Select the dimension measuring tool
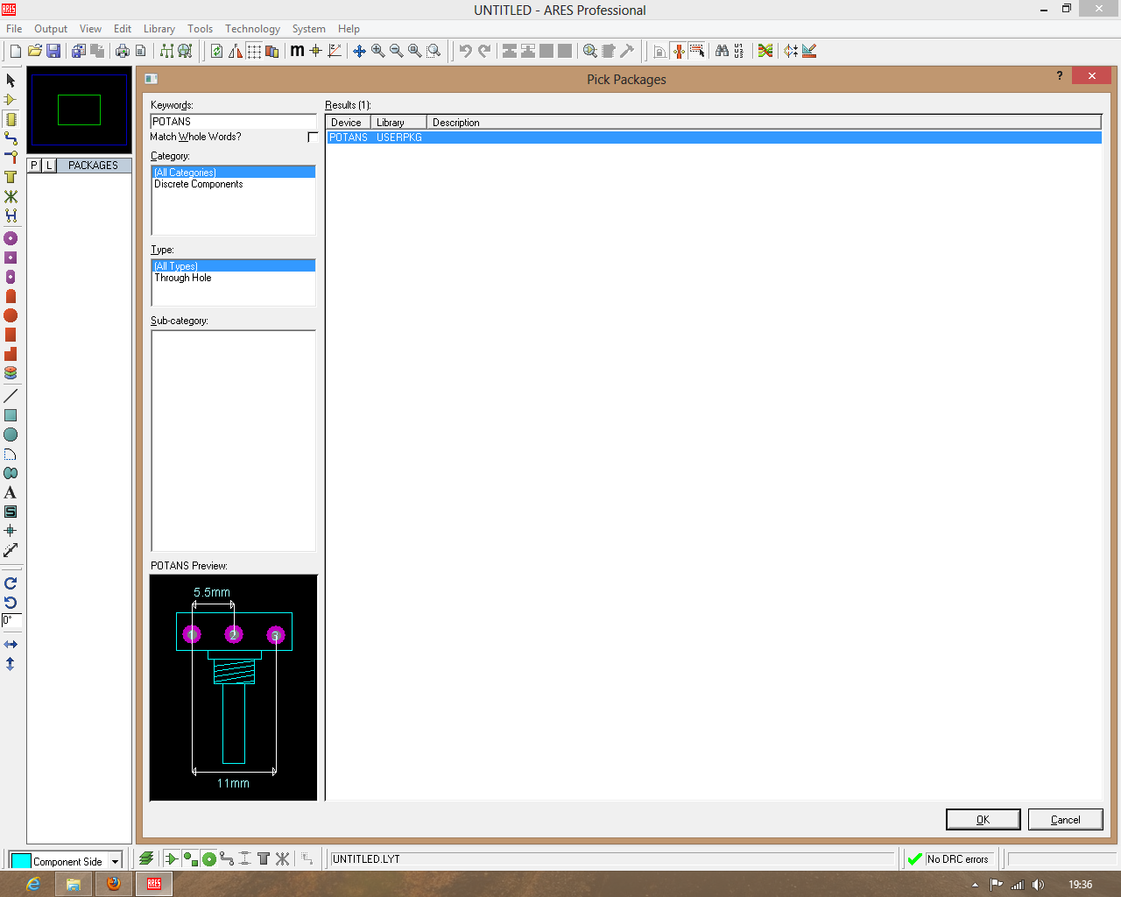Image resolution: width=1121 pixels, height=897 pixels. [x=11, y=550]
